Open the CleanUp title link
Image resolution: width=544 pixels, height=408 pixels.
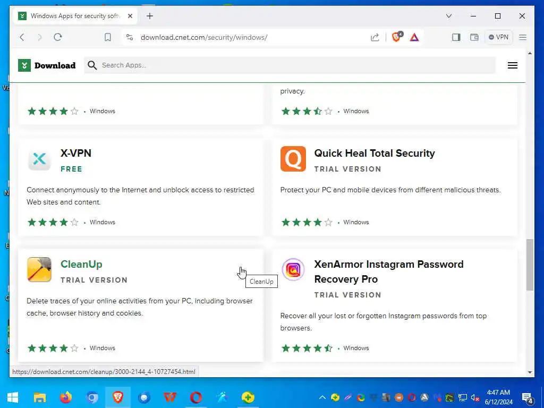click(x=81, y=265)
